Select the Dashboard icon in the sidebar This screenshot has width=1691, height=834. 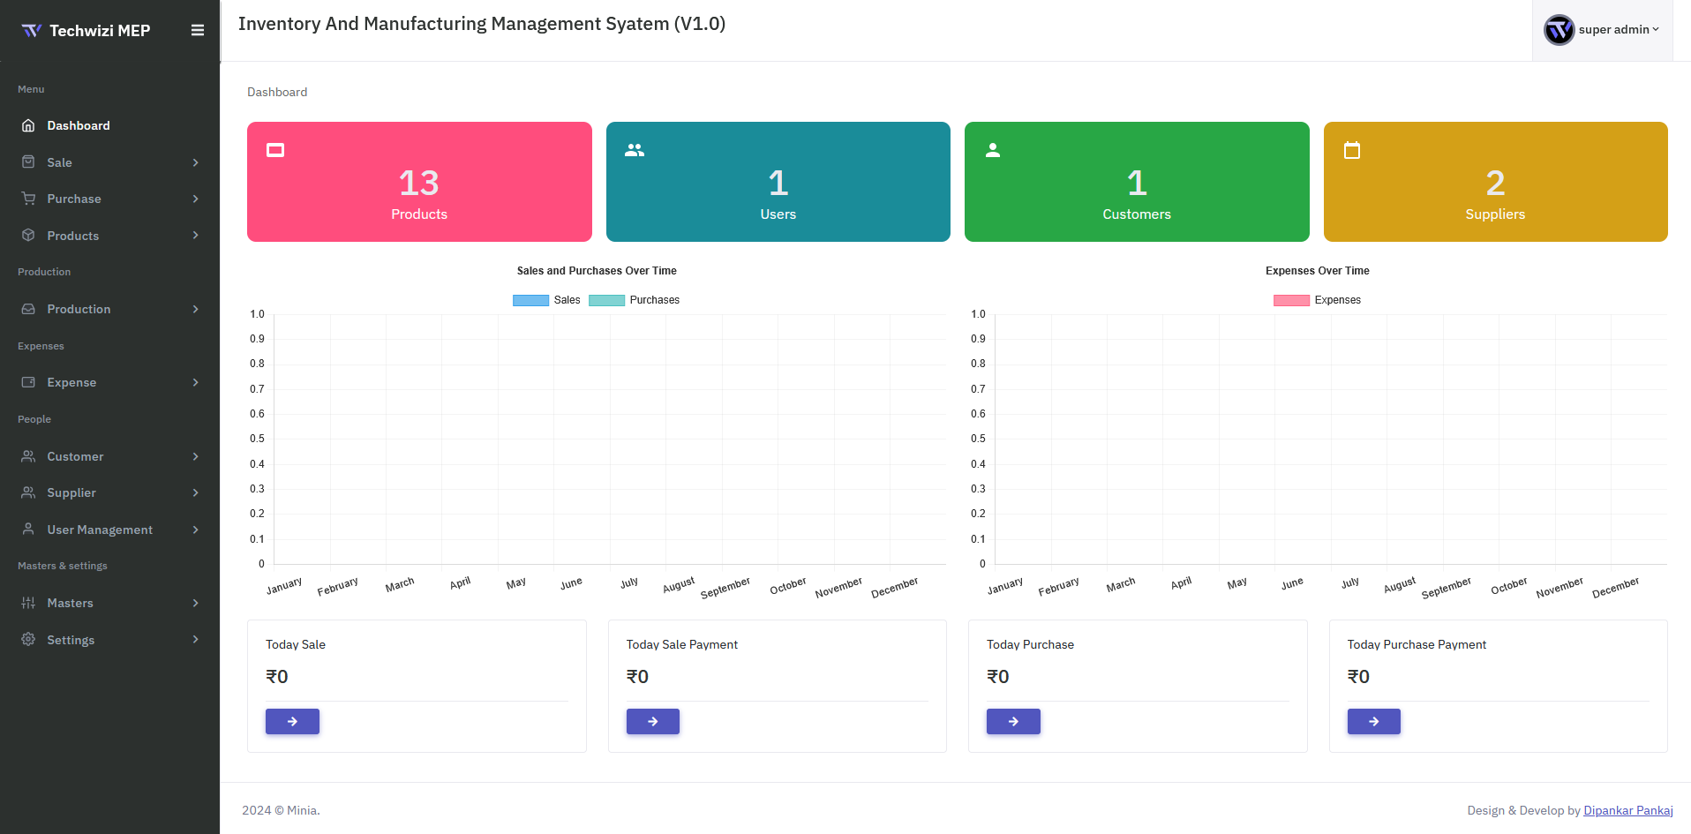point(28,125)
